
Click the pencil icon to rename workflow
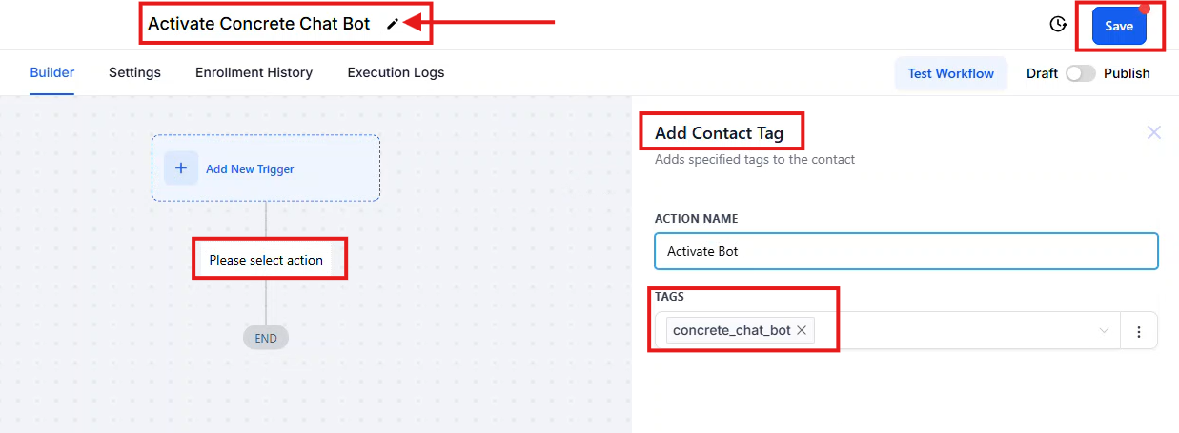(x=392, y=25)
